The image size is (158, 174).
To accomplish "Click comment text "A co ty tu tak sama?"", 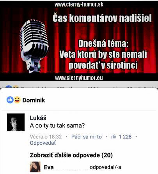I will [57, 126].
